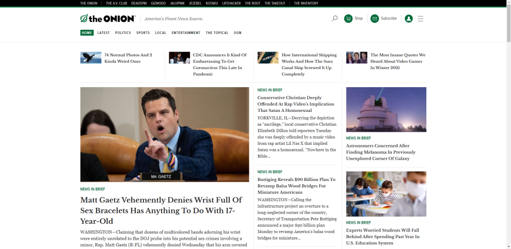The height and width of the screenshot is (249, 511).
Task: Open The Topical section
Action: pyautogui.click(x=217, y=33)
